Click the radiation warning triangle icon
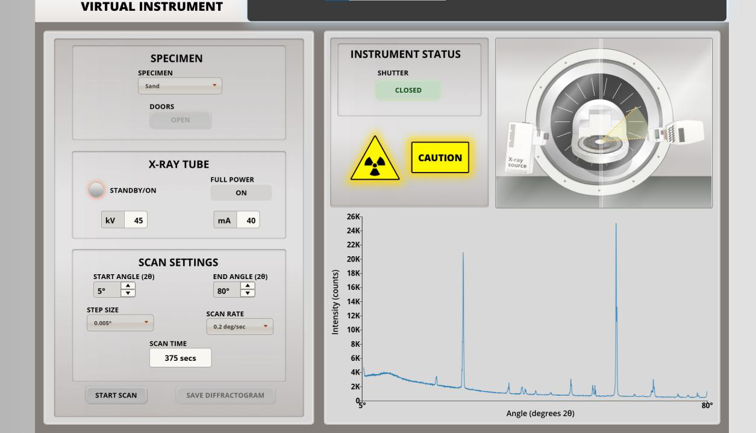756x433 pixels. pyautogui.click(x=375, y=159)
